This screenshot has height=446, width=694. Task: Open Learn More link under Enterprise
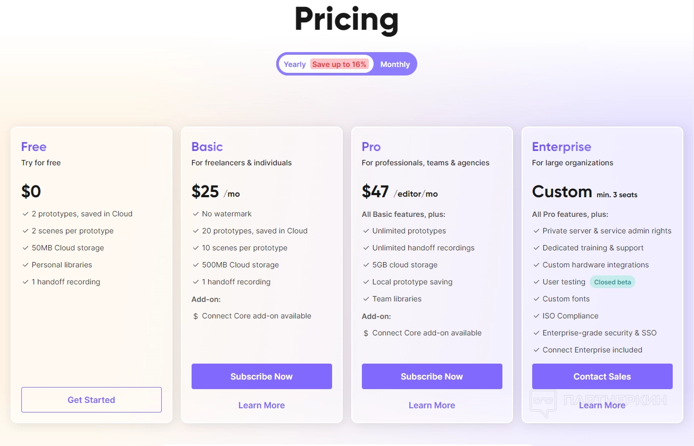602,405
